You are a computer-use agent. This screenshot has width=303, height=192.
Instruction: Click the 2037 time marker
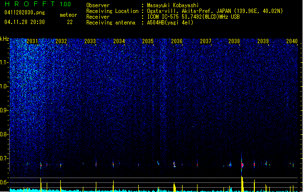tap(206, 41)
